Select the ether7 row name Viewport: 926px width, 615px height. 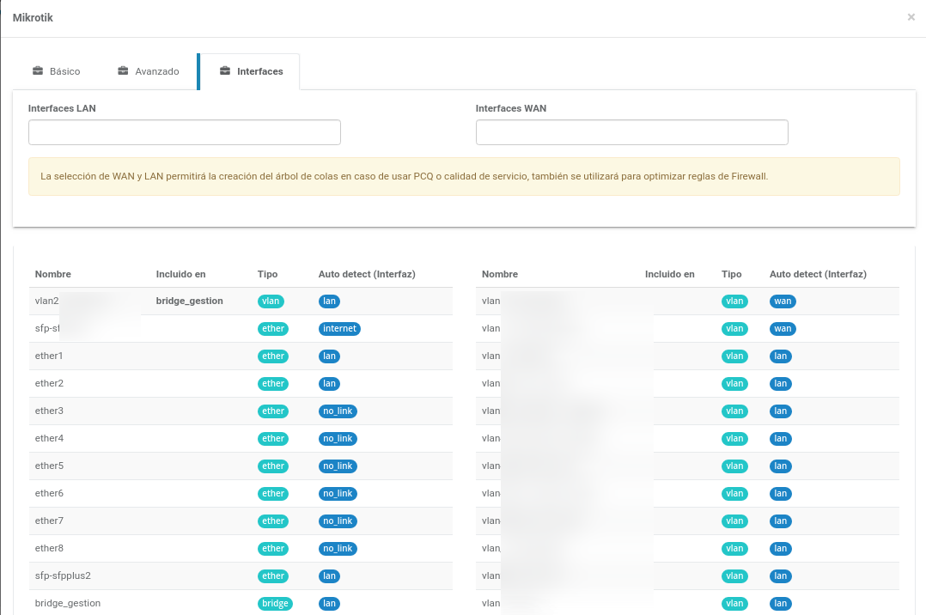[49, 521]
